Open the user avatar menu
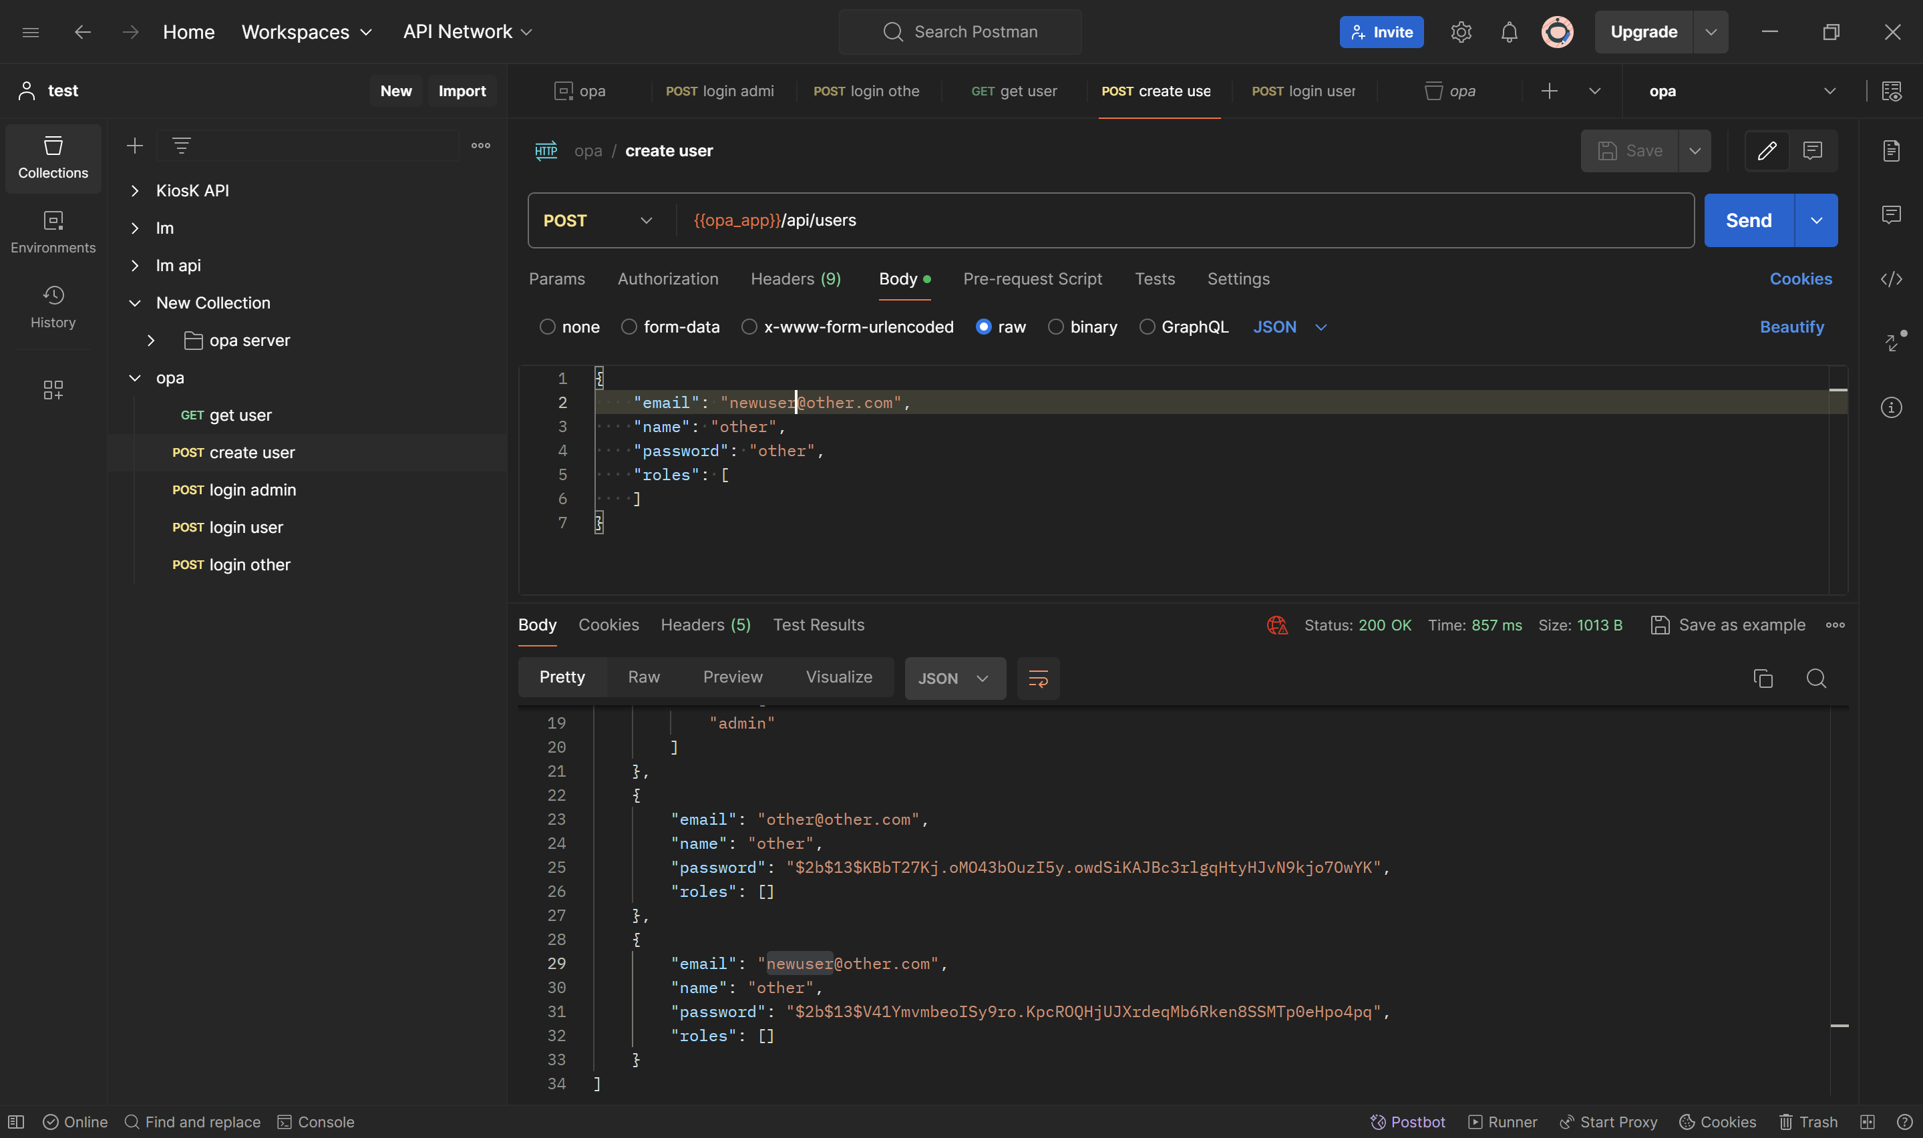The height and width of the screenshot is (1138, 1923). pos(1557,32)
